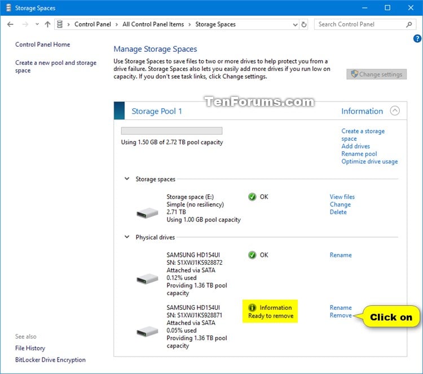Open recent locations dropdown arrow
The height and width of the screenshot is (374, 423).
point(37,24)
